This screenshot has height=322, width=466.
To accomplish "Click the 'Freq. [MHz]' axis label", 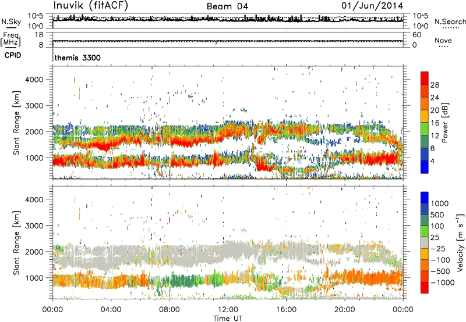I will [10, 39].
